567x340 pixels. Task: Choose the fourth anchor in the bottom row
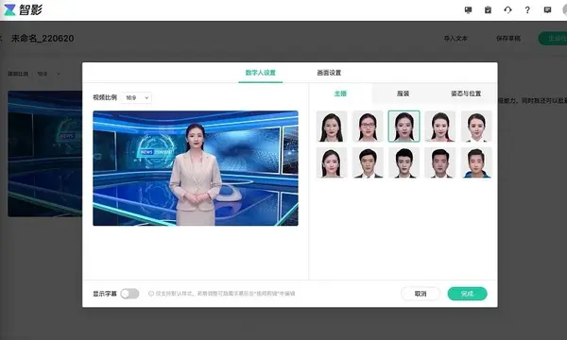pos(440,162)
